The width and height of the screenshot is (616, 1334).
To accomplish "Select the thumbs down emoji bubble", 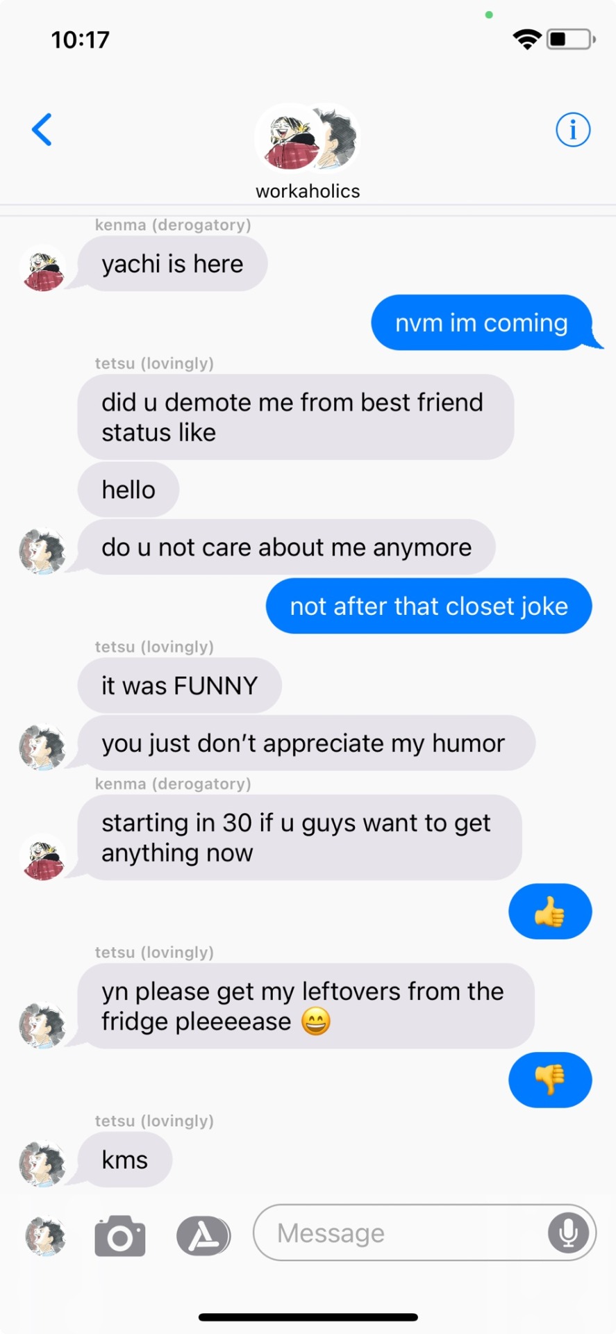I will tap(550, 1080).
